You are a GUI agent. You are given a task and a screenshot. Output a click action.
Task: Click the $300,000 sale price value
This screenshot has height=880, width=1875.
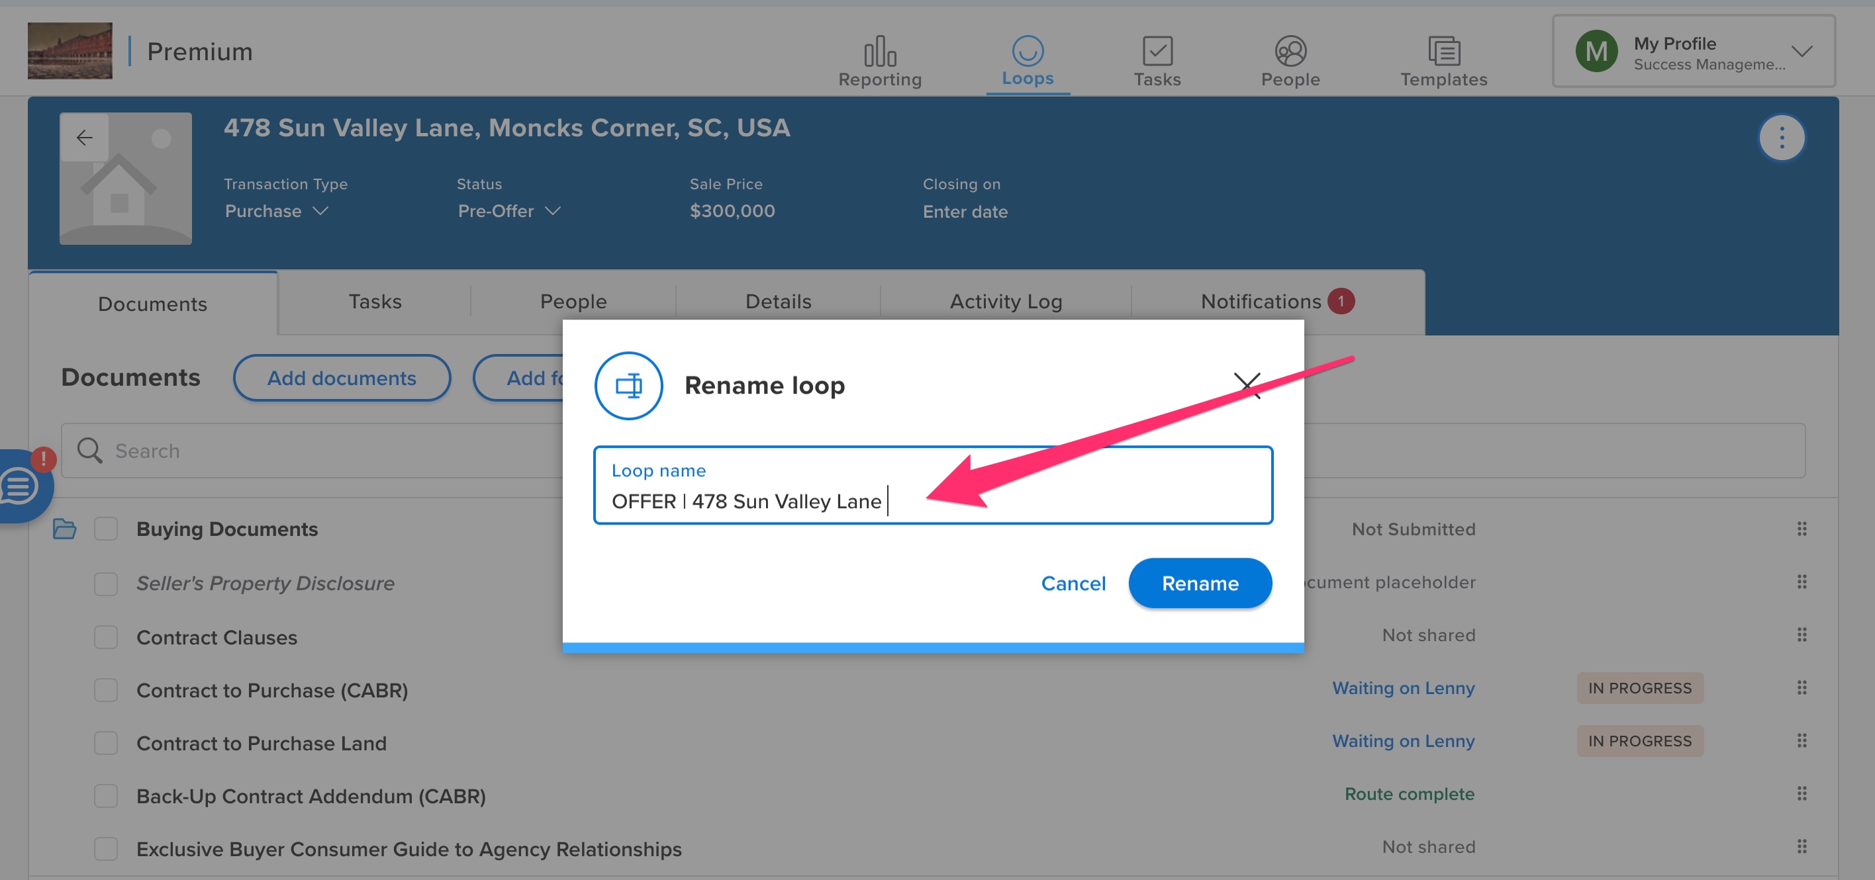732,211
